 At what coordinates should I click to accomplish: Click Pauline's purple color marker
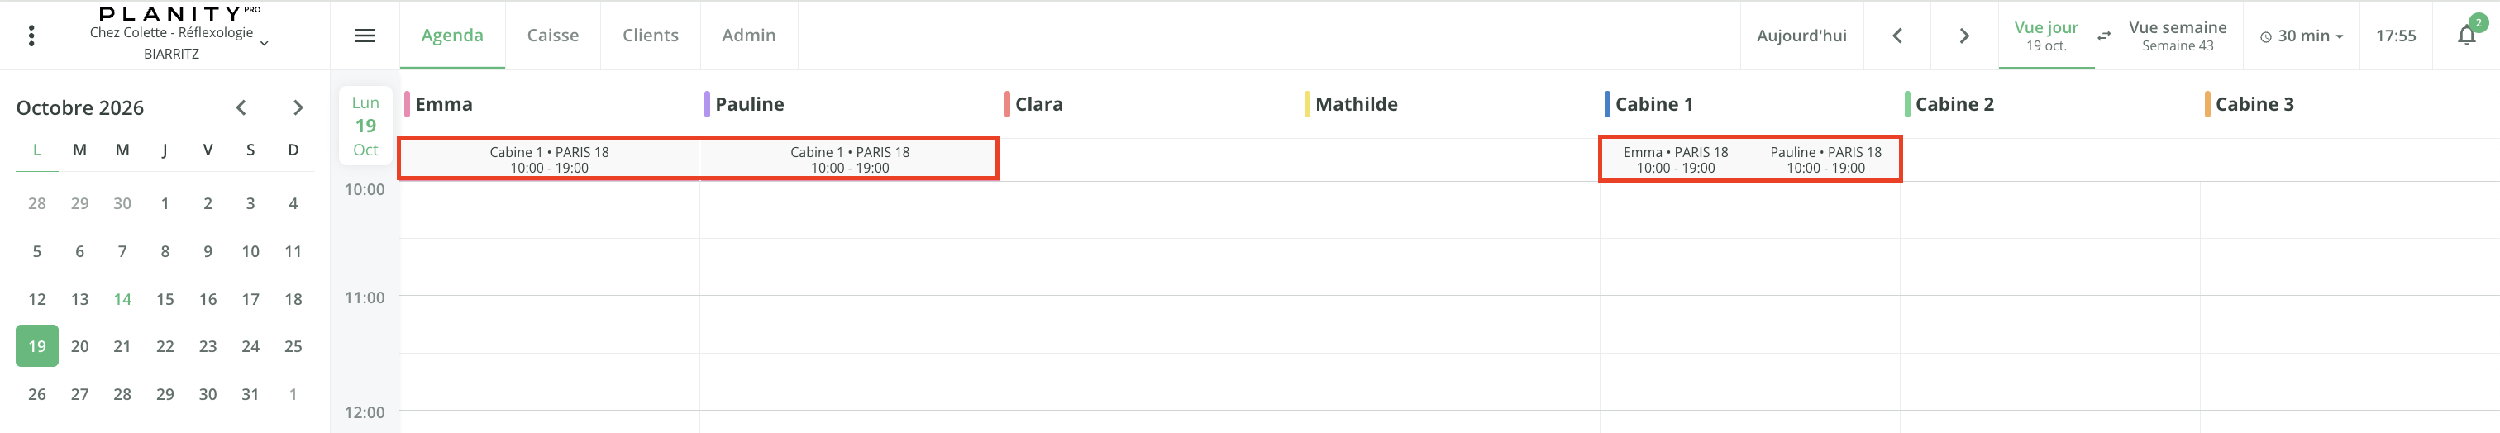coord(708,104)
